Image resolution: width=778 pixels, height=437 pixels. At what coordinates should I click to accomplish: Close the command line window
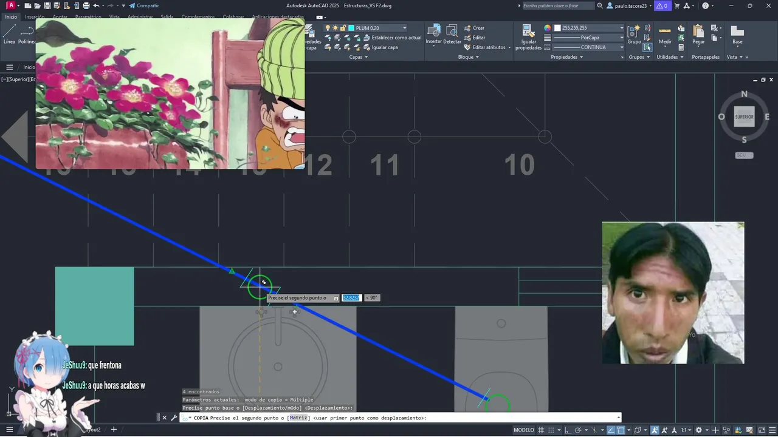click(x=164, y=418)
